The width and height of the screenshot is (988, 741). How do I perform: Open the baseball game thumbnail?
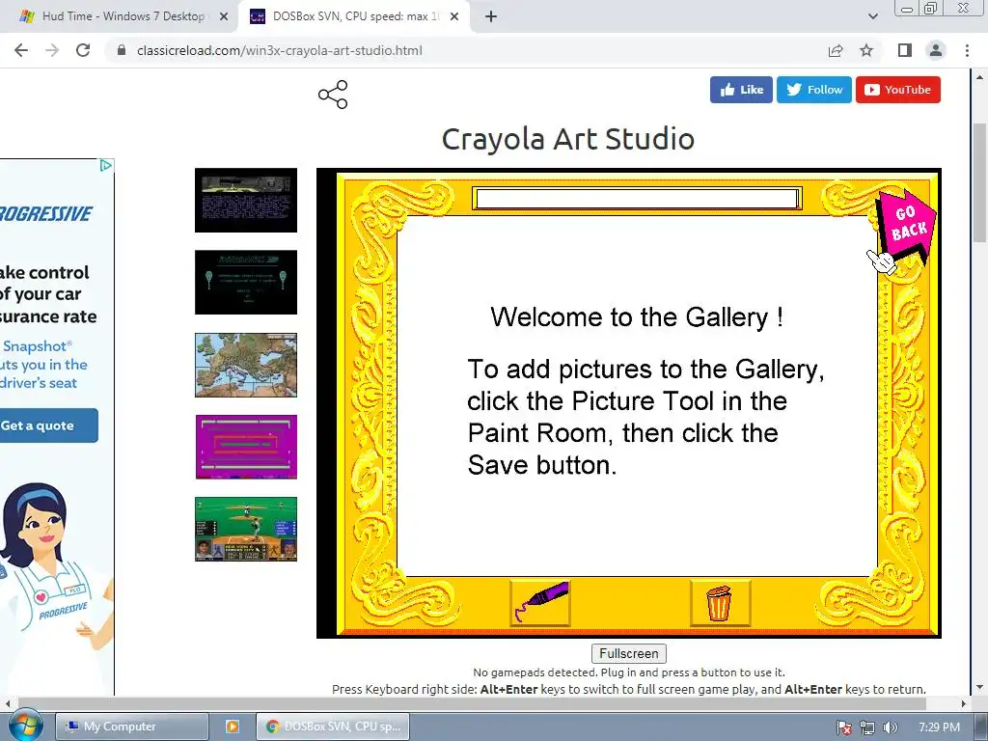246,529
